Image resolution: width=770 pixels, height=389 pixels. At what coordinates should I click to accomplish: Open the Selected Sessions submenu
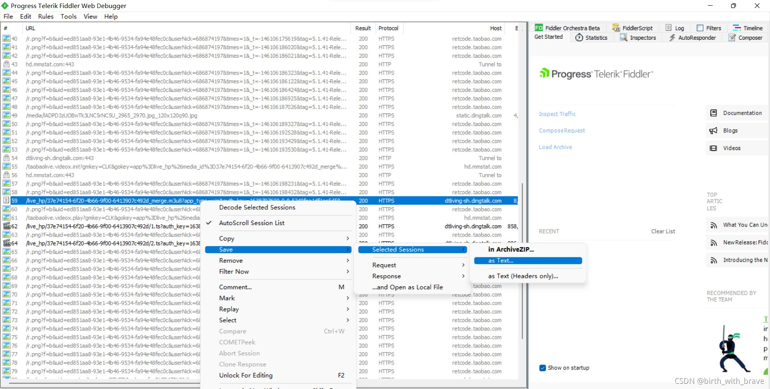[413, 249]
